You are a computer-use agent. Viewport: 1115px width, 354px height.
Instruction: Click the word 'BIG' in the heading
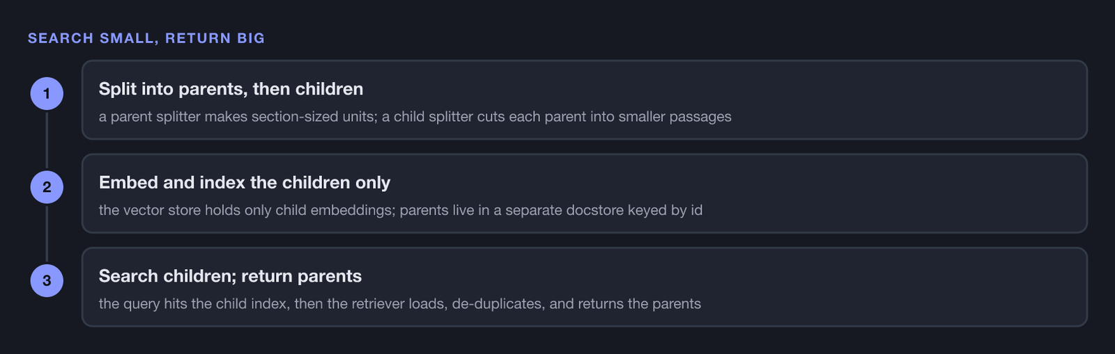(251, 38)
